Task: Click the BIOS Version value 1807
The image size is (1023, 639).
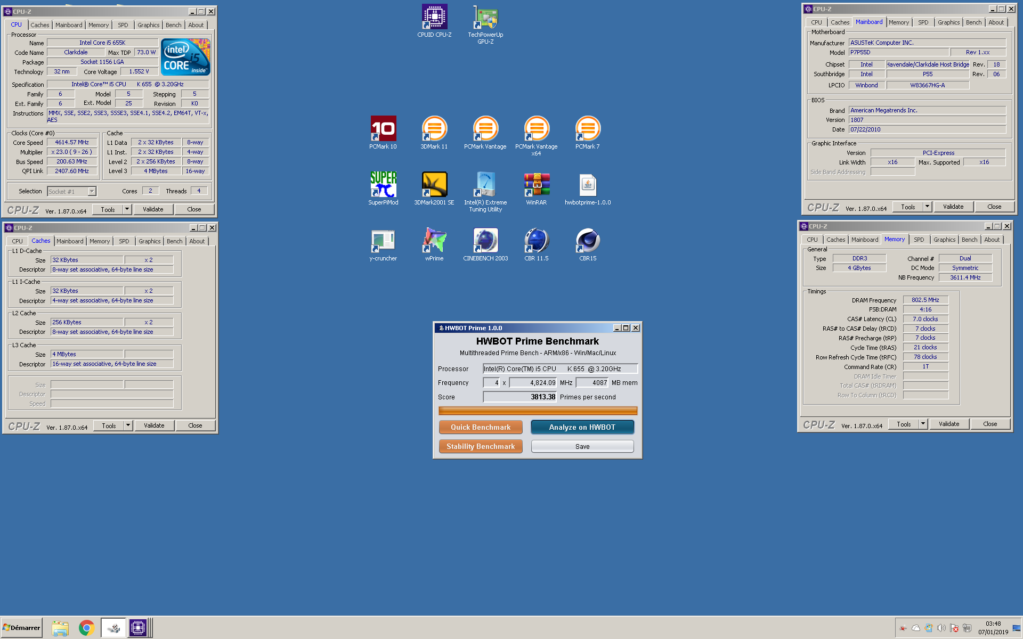Action: (927, 120)
